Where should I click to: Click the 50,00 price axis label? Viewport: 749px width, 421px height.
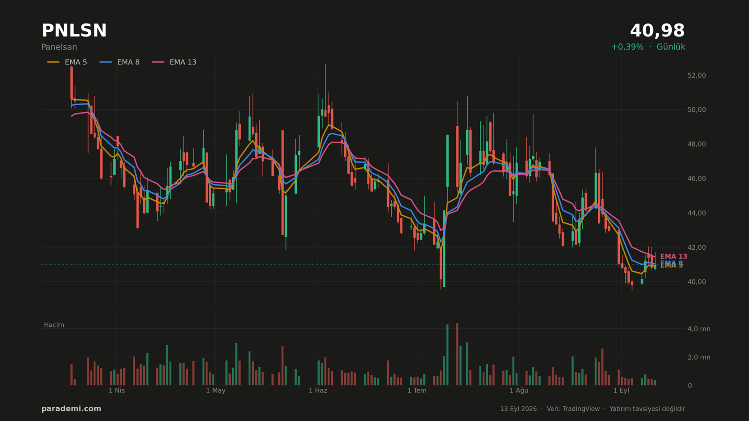697,110
